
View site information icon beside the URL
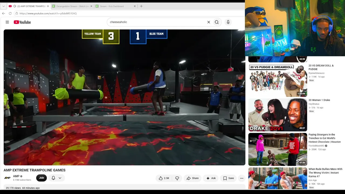point(17,13)
